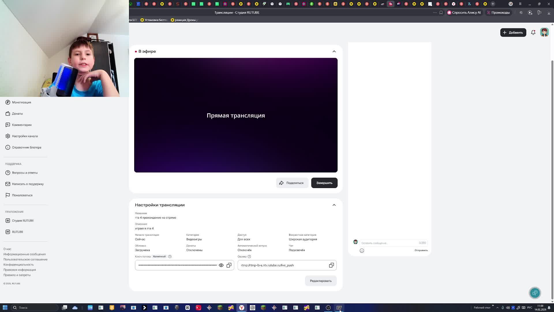Open the Windows Start menu
This screenshot has width=554, height=312.
coord(5,307)
